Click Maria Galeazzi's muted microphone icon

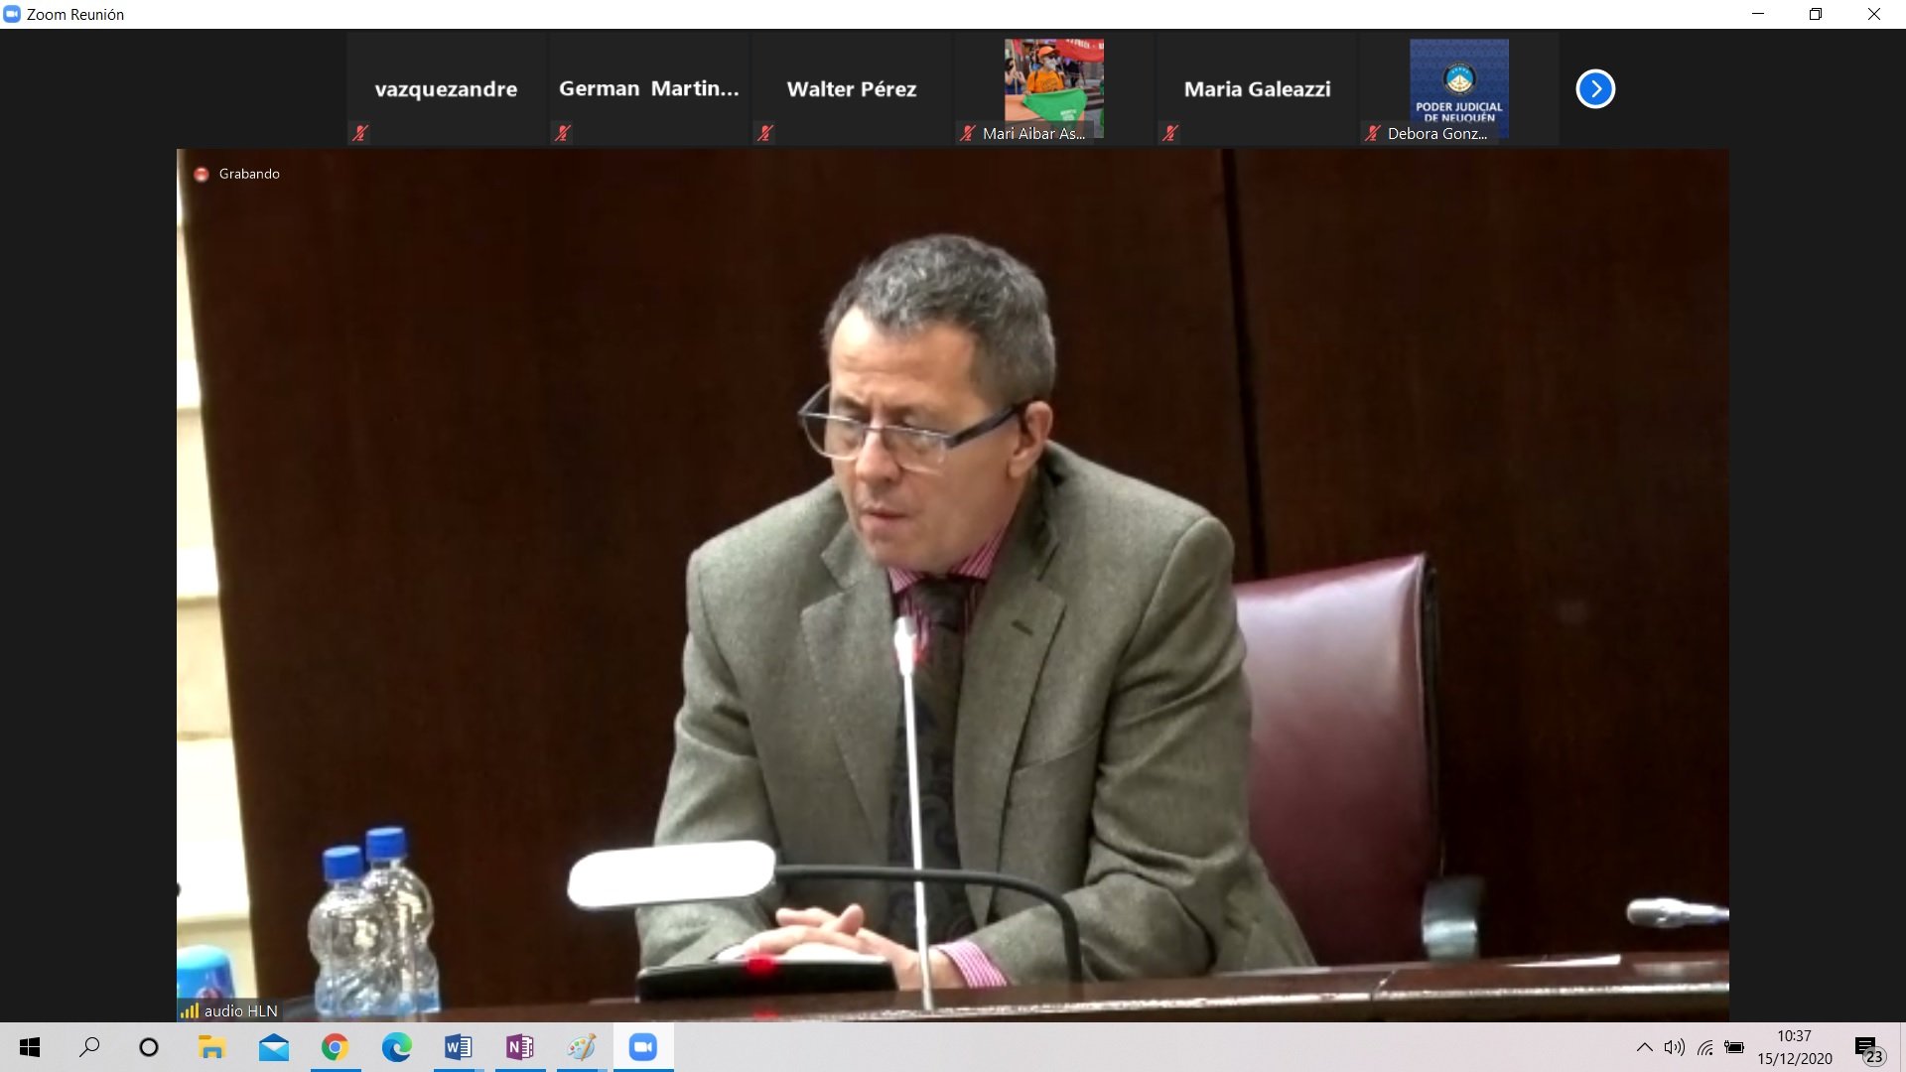pos(1170,133)
